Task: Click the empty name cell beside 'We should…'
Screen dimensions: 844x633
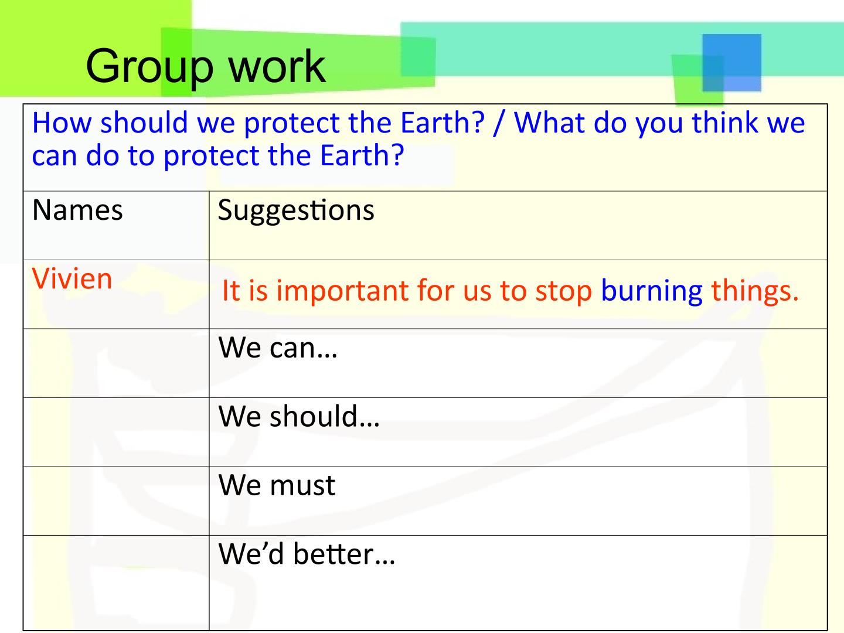Action: [x=116, y=432]
